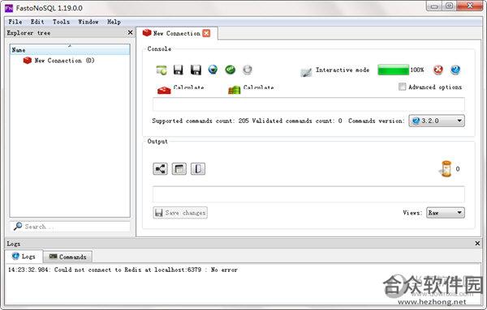
Task: Close the Explorer tree panel
Action: [x=130, y=32]
